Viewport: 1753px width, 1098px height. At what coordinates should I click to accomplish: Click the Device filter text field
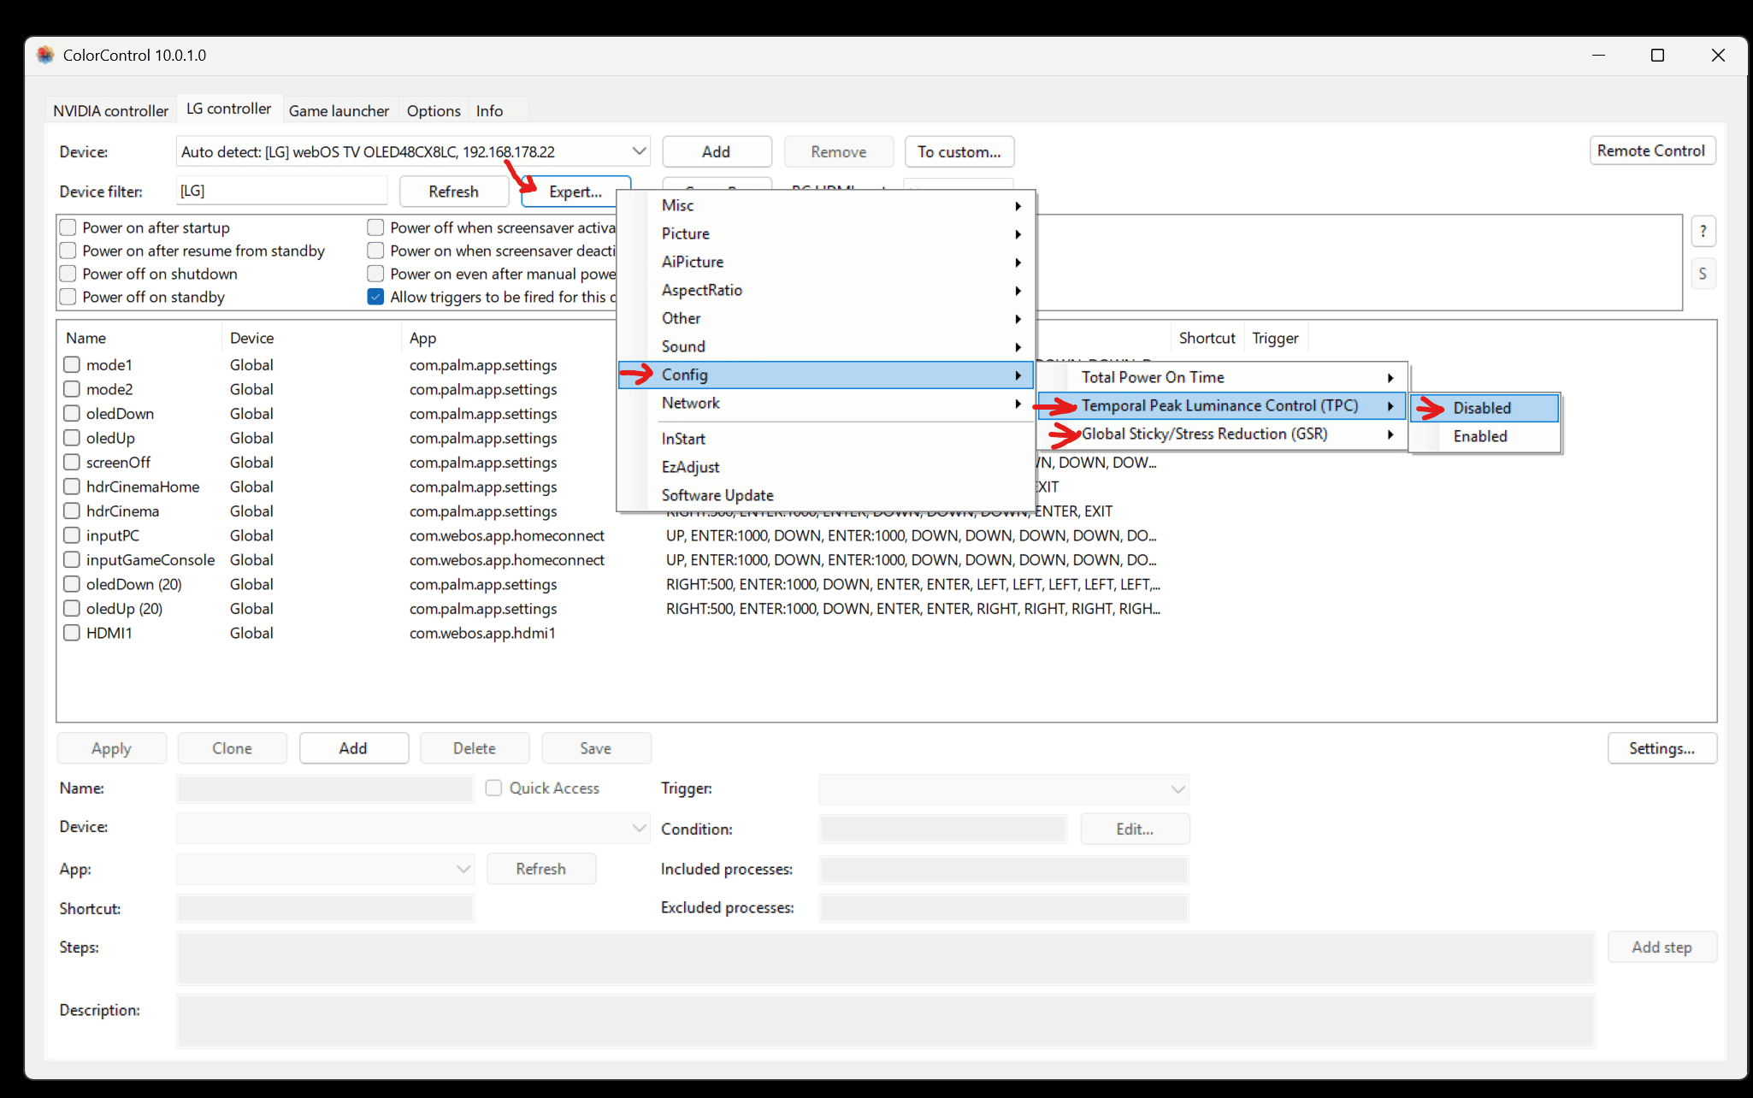click(x=281, y=191)
